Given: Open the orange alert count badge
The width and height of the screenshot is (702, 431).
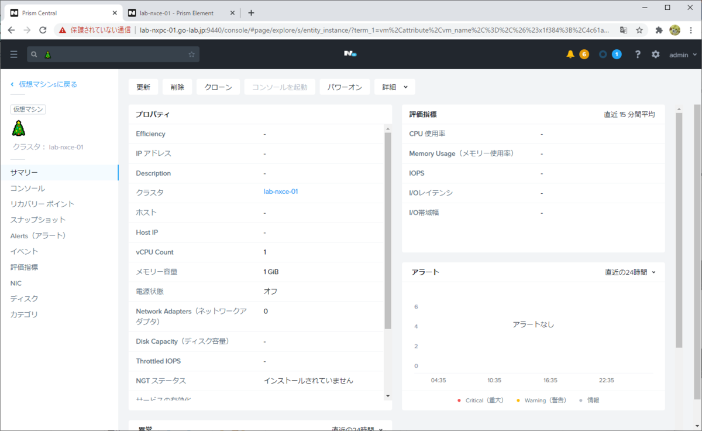Looking at the screenshot, I should (584, 54).
